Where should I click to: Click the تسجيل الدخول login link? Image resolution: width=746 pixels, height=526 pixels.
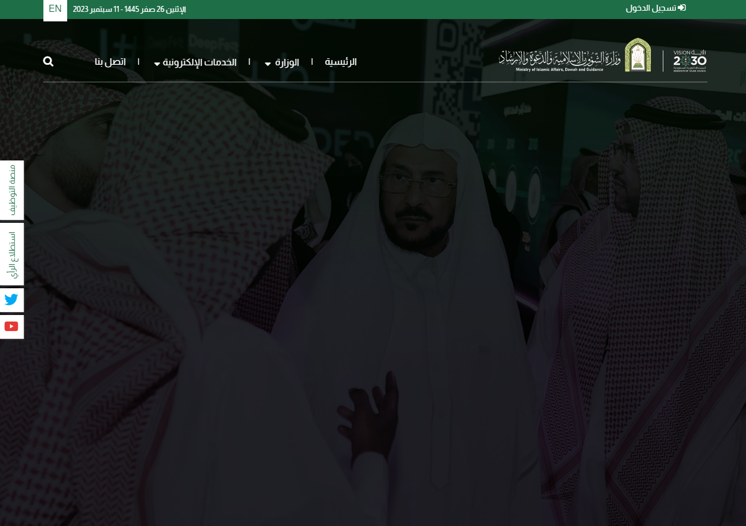(x=656, y=8)
